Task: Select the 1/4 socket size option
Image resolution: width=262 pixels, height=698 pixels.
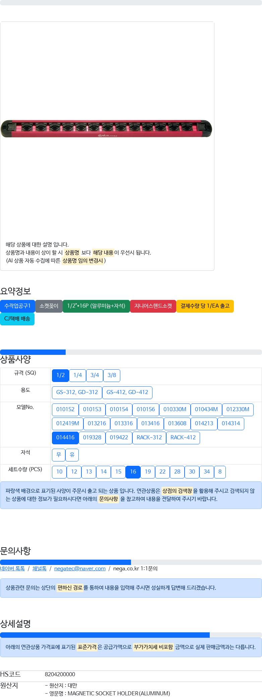Action: click(77, 375)
